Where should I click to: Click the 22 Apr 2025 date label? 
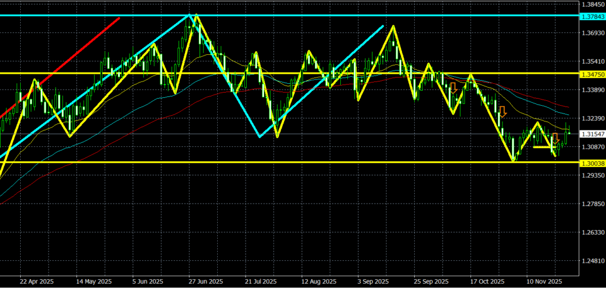(x=36, y=282)
